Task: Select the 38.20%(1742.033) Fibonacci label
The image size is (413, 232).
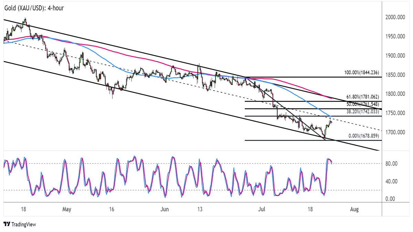Action: [362, 111]
